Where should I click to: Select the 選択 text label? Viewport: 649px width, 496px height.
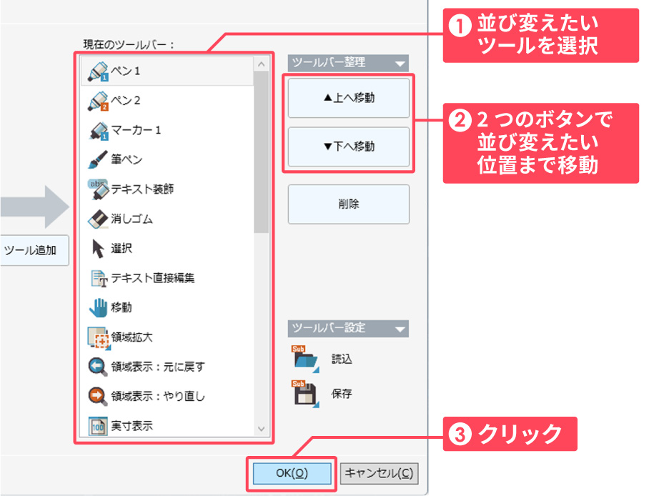(122, 249)
